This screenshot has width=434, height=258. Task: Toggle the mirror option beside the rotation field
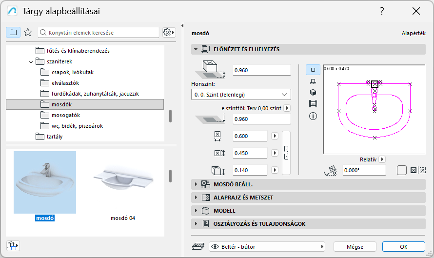click(x=413, y=170)
